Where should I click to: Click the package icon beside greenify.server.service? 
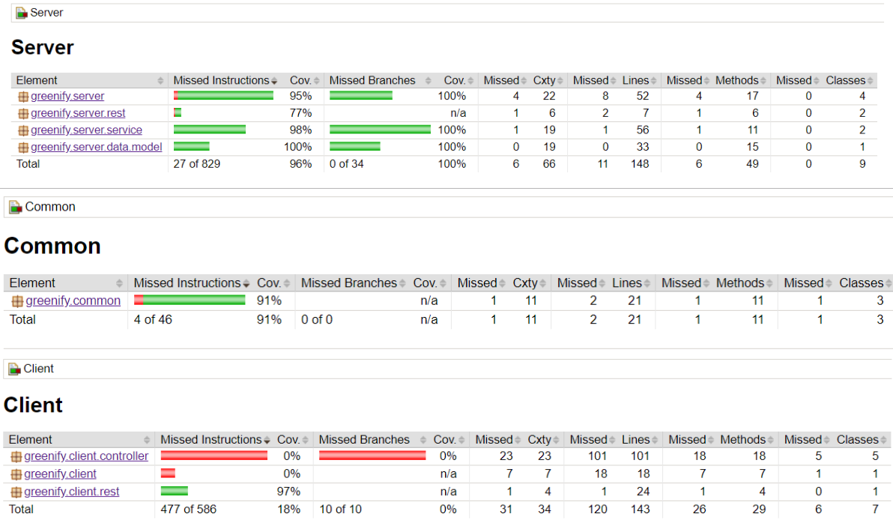(23, 130)
